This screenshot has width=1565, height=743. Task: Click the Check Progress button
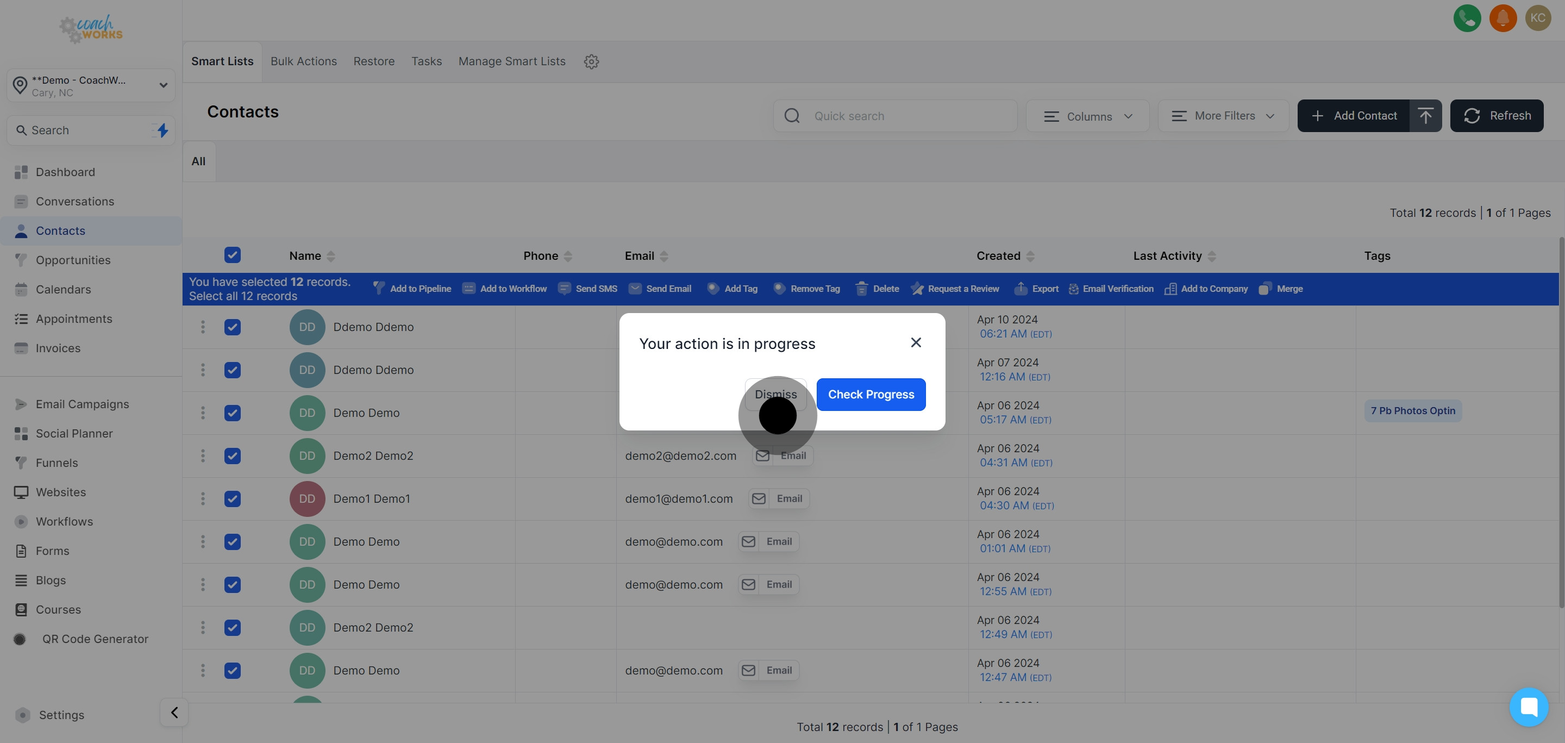(x=871, y=394)
